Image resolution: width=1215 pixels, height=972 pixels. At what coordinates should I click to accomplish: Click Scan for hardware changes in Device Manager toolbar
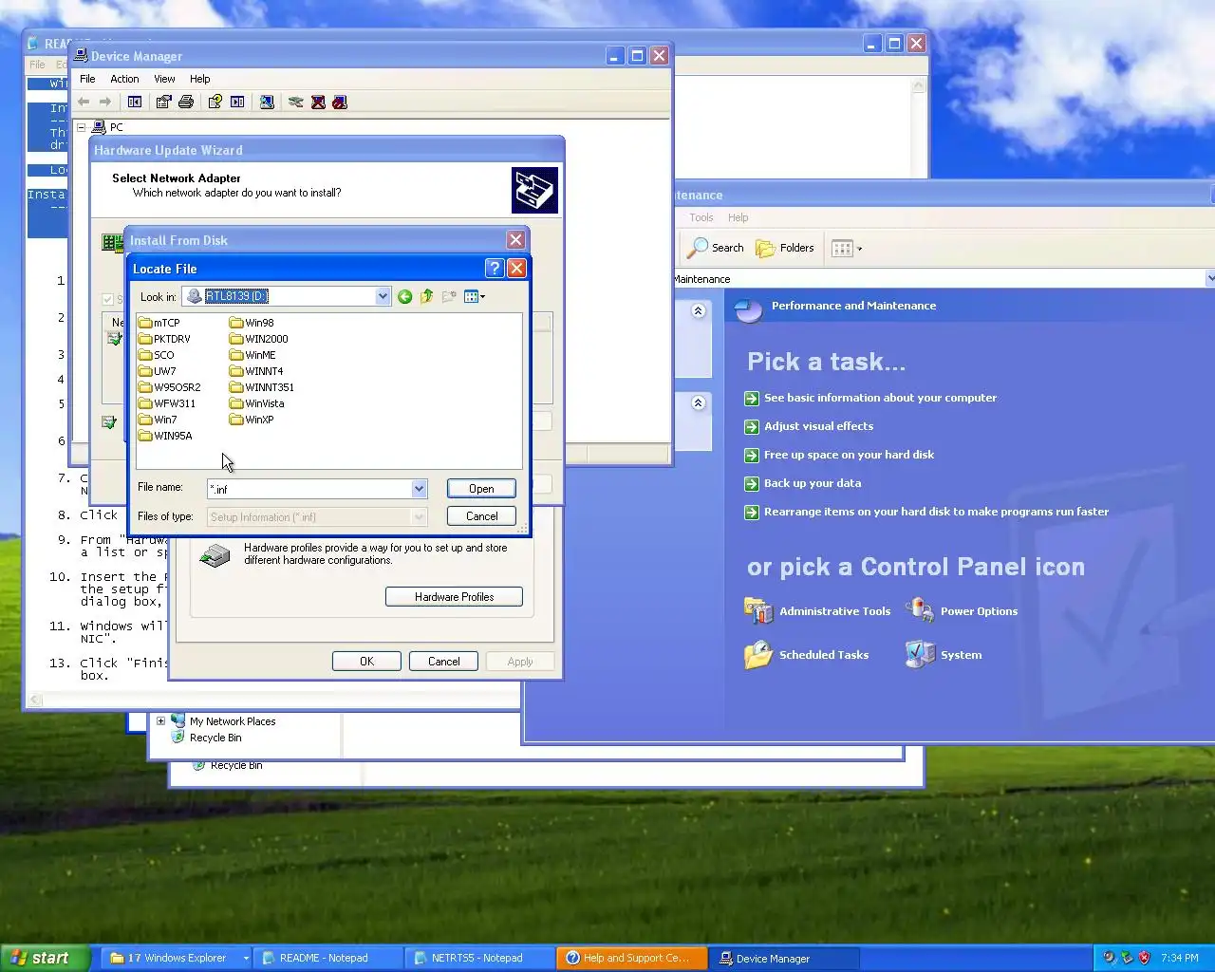[x=267, y=103]
